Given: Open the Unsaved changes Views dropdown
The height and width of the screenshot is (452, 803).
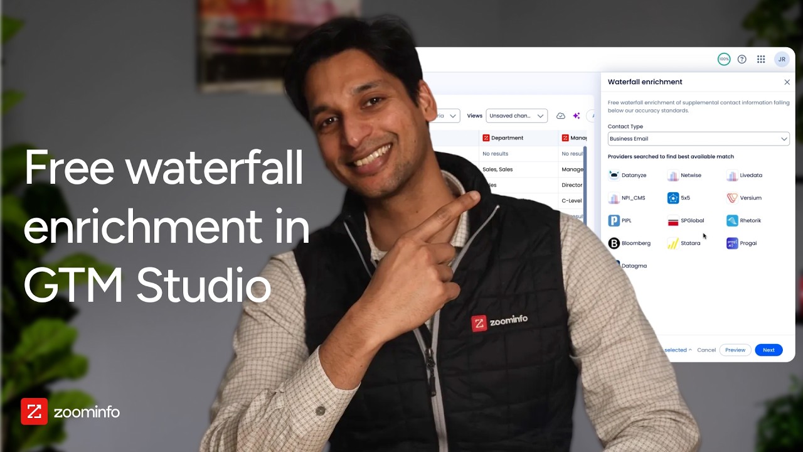Looking at the screenshot, I should click(x=516, y=116).
